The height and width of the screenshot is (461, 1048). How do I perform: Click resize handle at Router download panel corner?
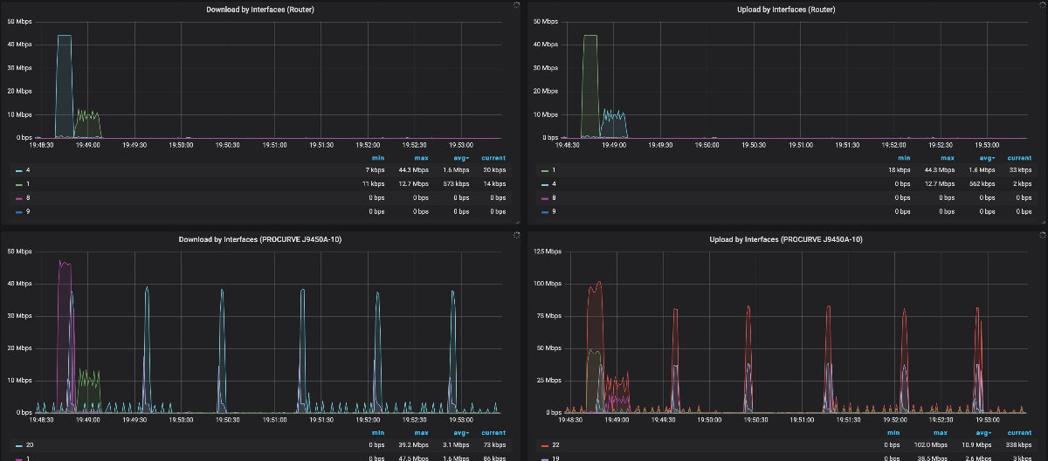(517, 223)
